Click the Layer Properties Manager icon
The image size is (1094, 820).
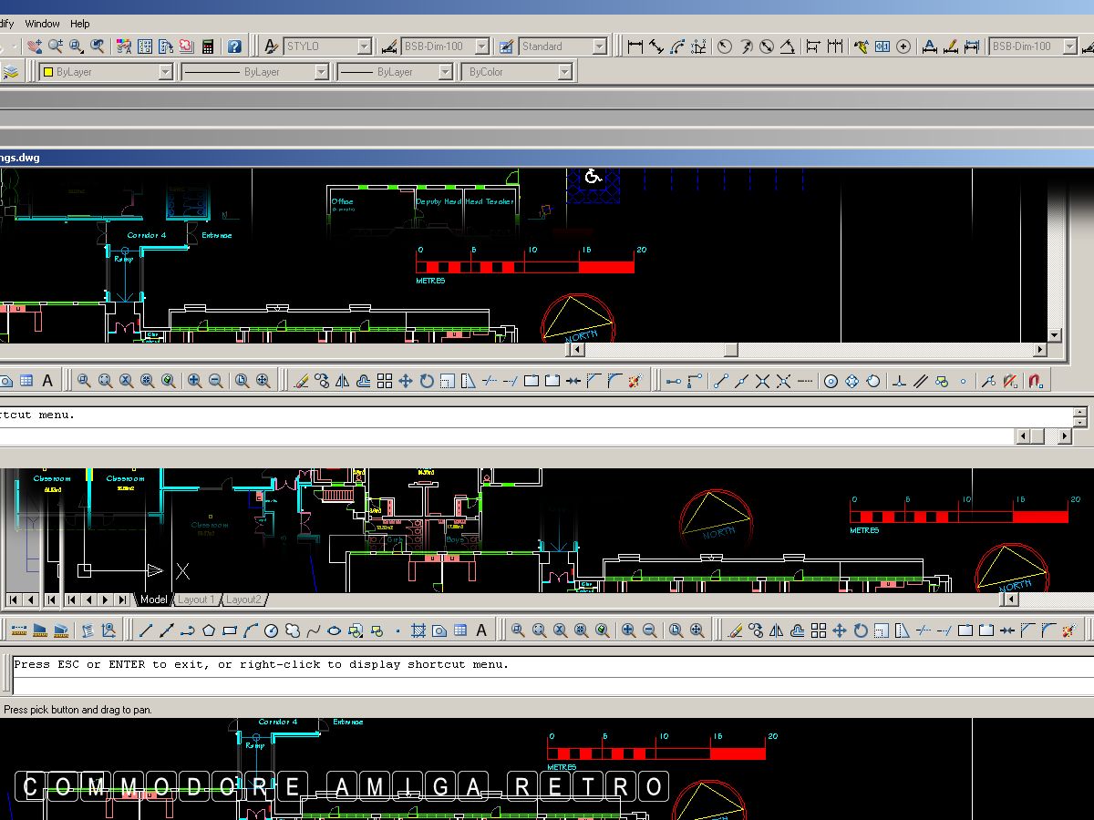click(x=11, y=72)
